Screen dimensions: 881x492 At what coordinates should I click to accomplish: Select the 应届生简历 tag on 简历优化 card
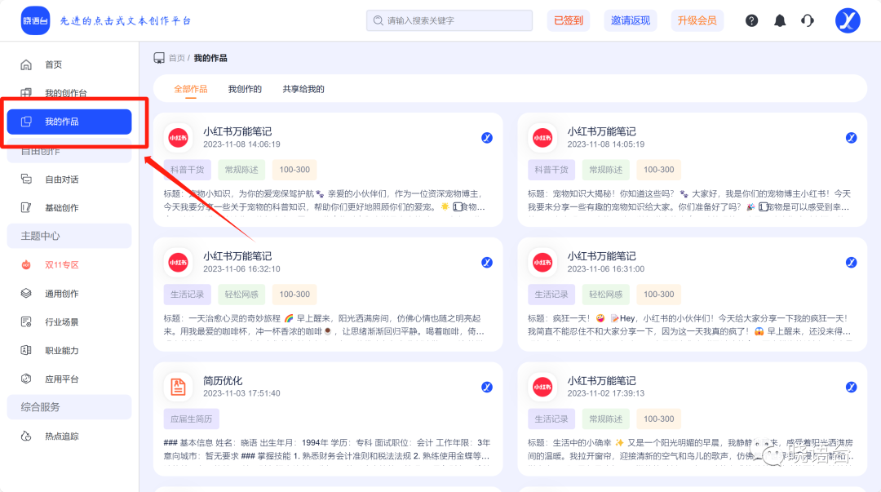point(190,419)
